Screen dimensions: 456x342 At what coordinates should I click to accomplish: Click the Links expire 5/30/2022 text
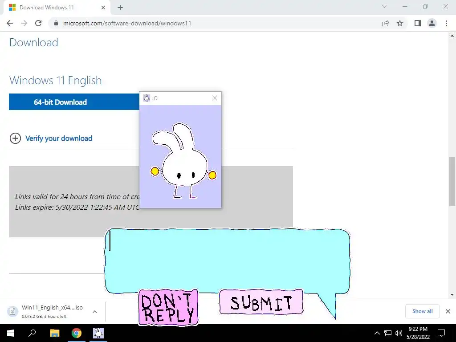(x=77, y=208)
